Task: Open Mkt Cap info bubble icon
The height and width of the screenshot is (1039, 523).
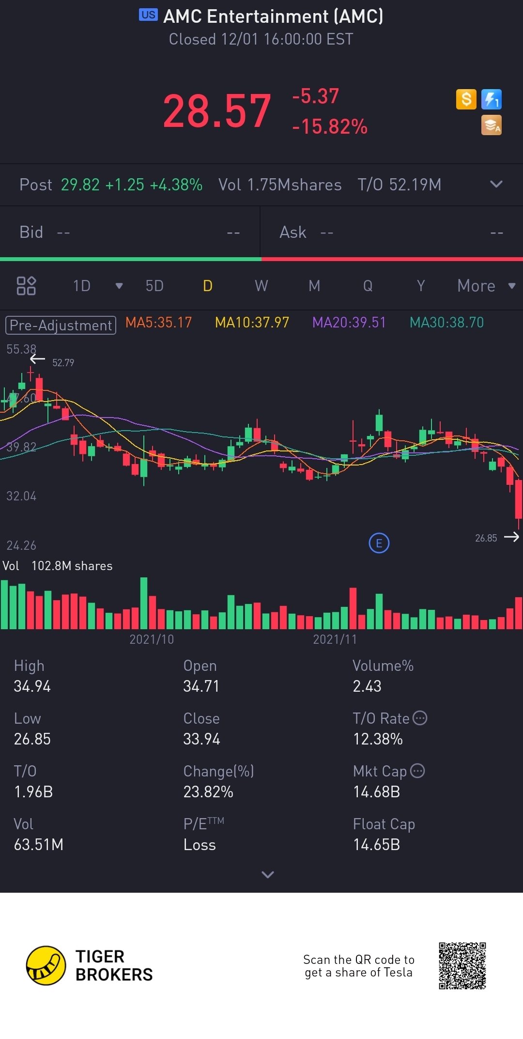Action: coord(417,771)
